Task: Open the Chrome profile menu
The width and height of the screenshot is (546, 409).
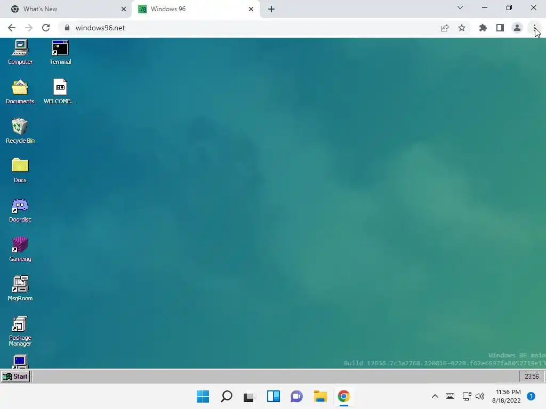Action: [517, 28]
